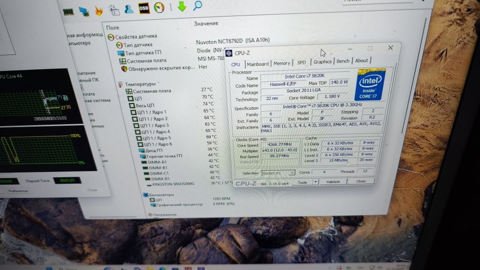Click the Напряжения section icon
The image size is (480, 270).
click(x=150, y=215)
